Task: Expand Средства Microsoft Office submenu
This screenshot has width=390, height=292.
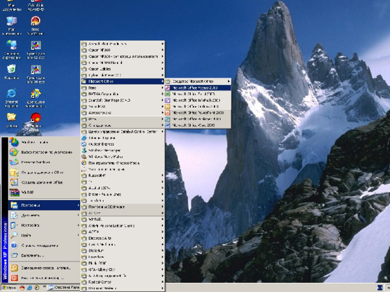Action: click(x=197, y=81)
